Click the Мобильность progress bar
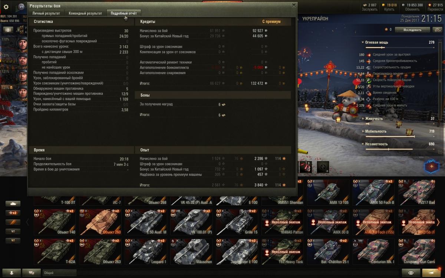Viewport: 445px width, 278px height. tap(400, 136)
